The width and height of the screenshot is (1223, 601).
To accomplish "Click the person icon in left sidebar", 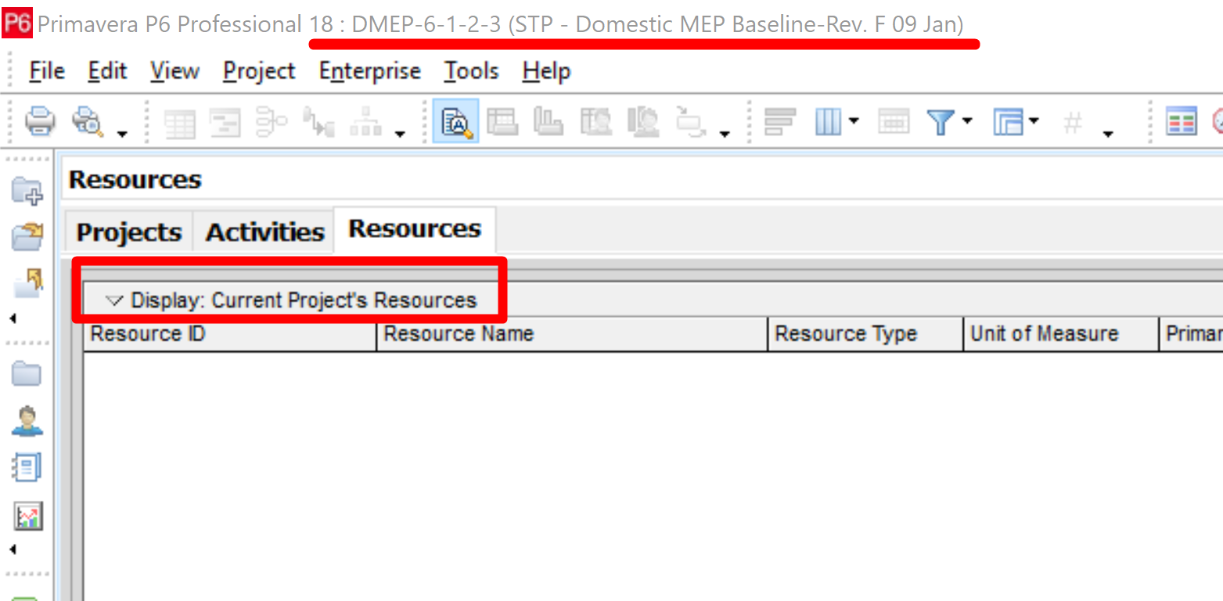I will coord(27,421).
